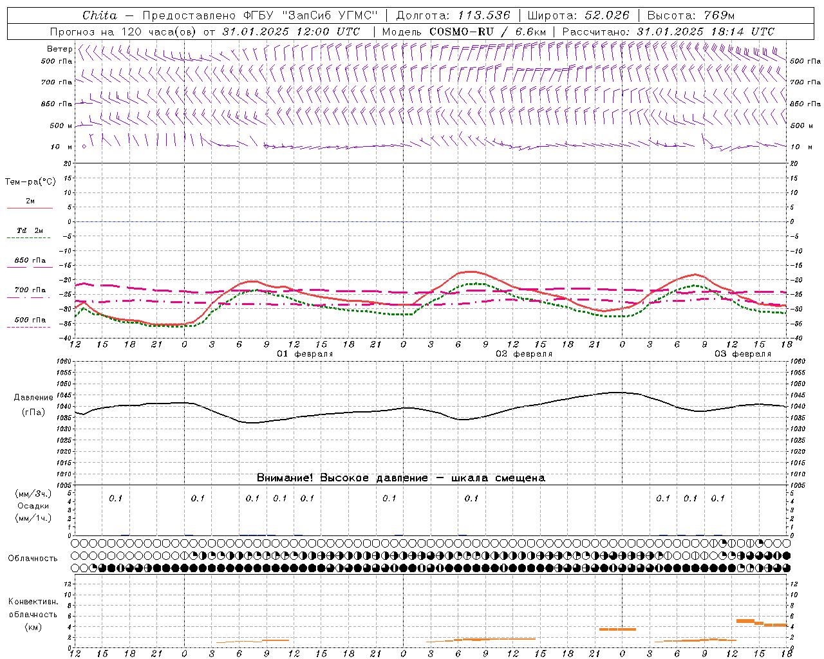Click the "Осадки" precipitation label
The height and width of the screenshot is (659, 824).
(x=33, y=506)
